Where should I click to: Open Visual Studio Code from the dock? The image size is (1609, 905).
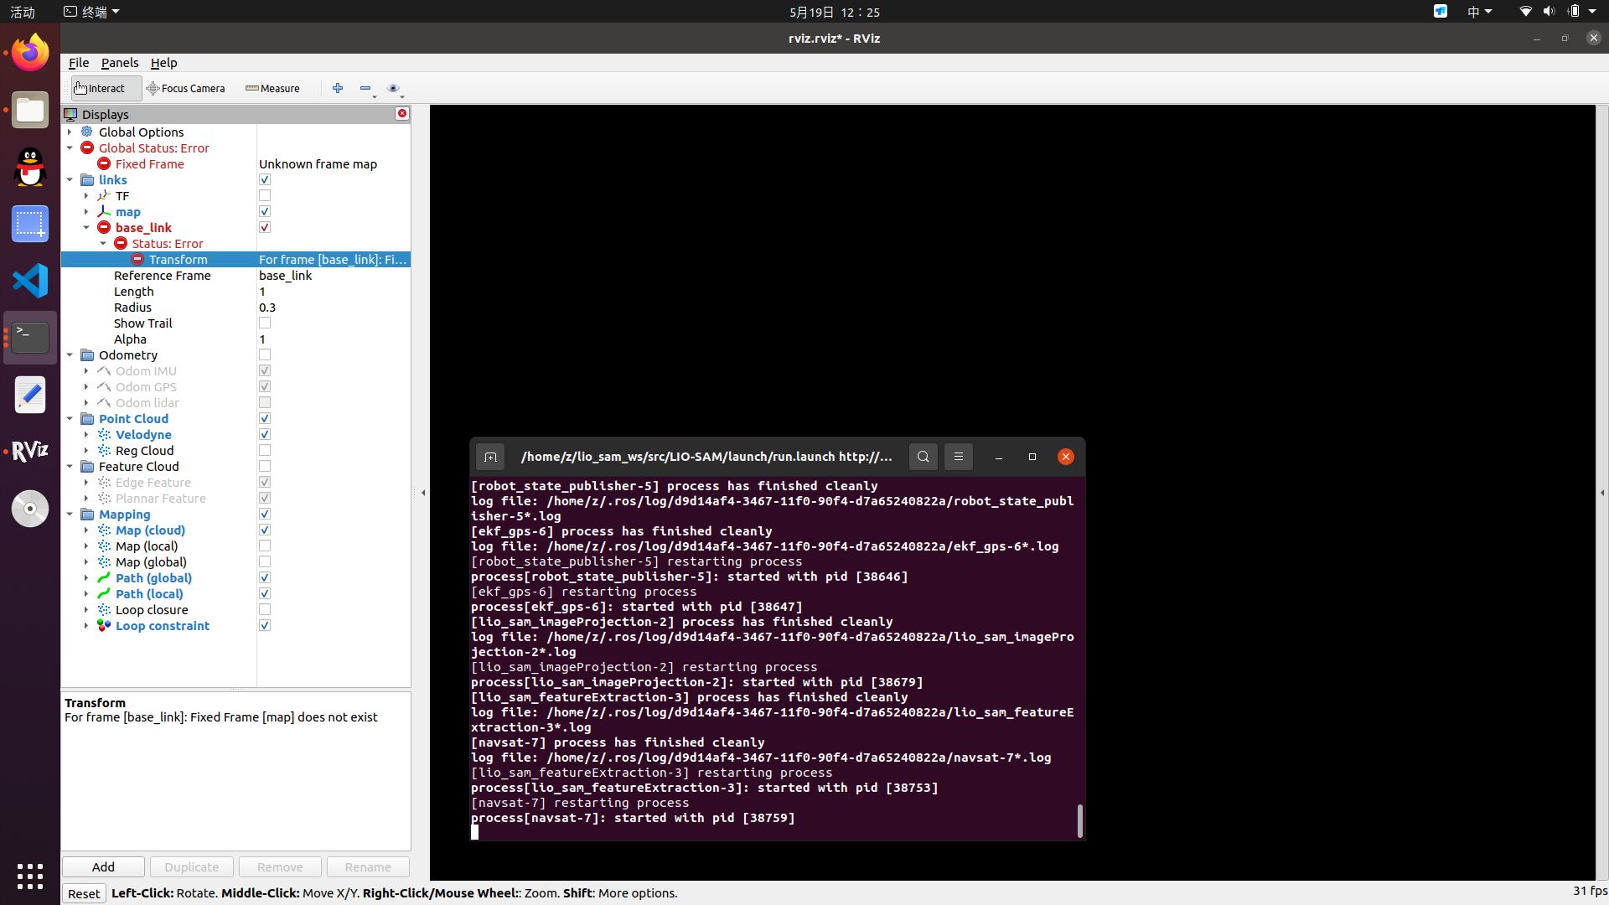[x=30, y=281]
